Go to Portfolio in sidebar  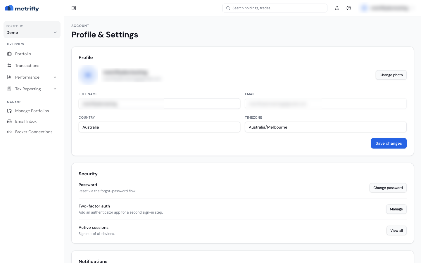[x=32, y=54]
